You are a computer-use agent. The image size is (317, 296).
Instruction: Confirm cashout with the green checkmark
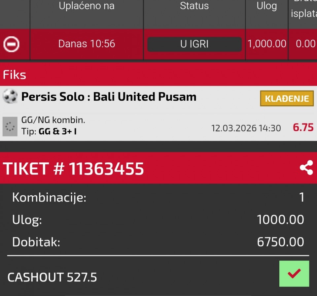(294, 274)
